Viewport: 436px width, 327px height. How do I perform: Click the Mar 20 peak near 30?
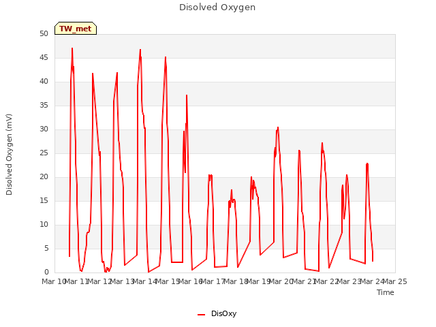coord(278,127)
